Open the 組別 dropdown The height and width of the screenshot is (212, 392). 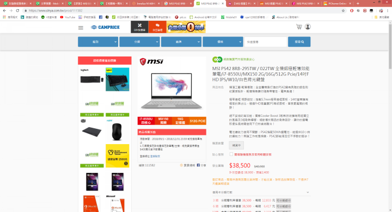(98, 42)
